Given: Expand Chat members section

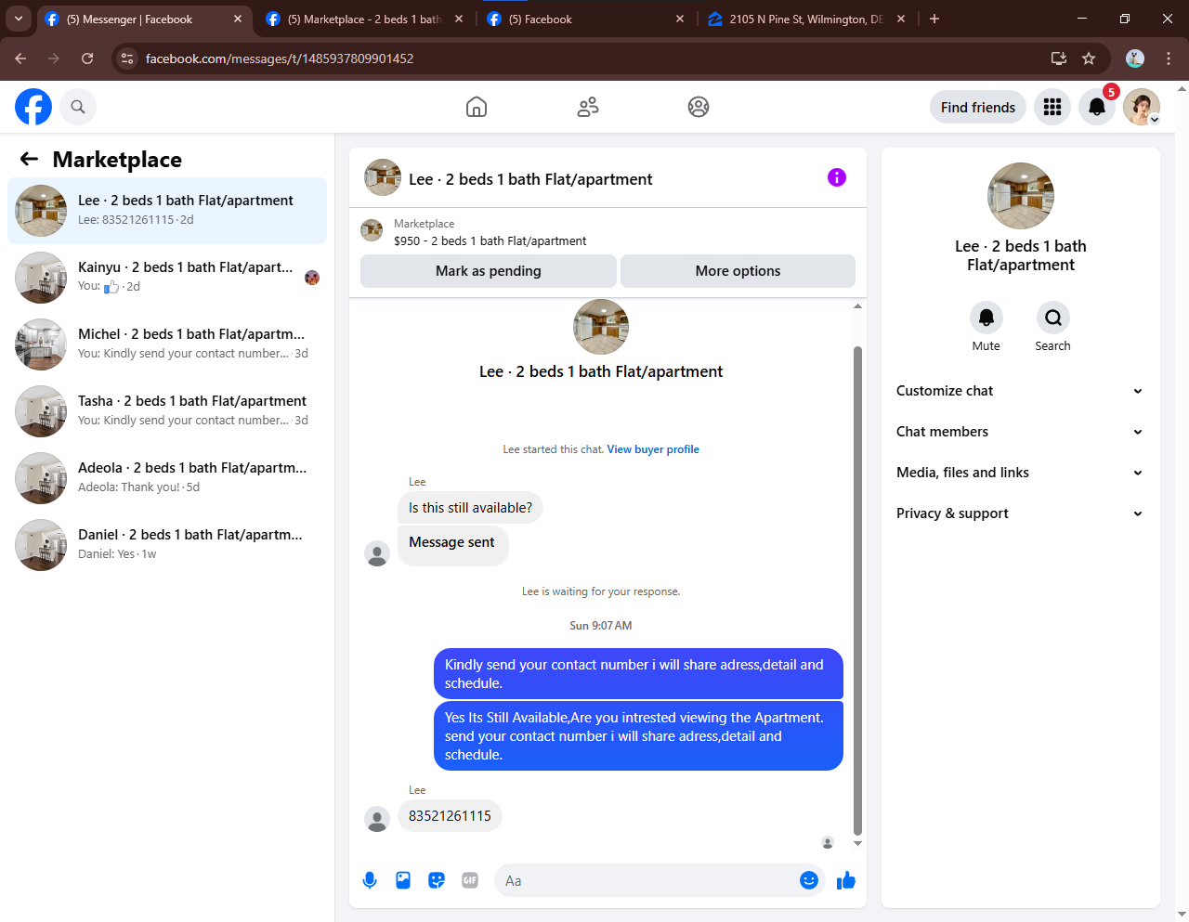Looking at the screenshot, I should click(1020, 432).
